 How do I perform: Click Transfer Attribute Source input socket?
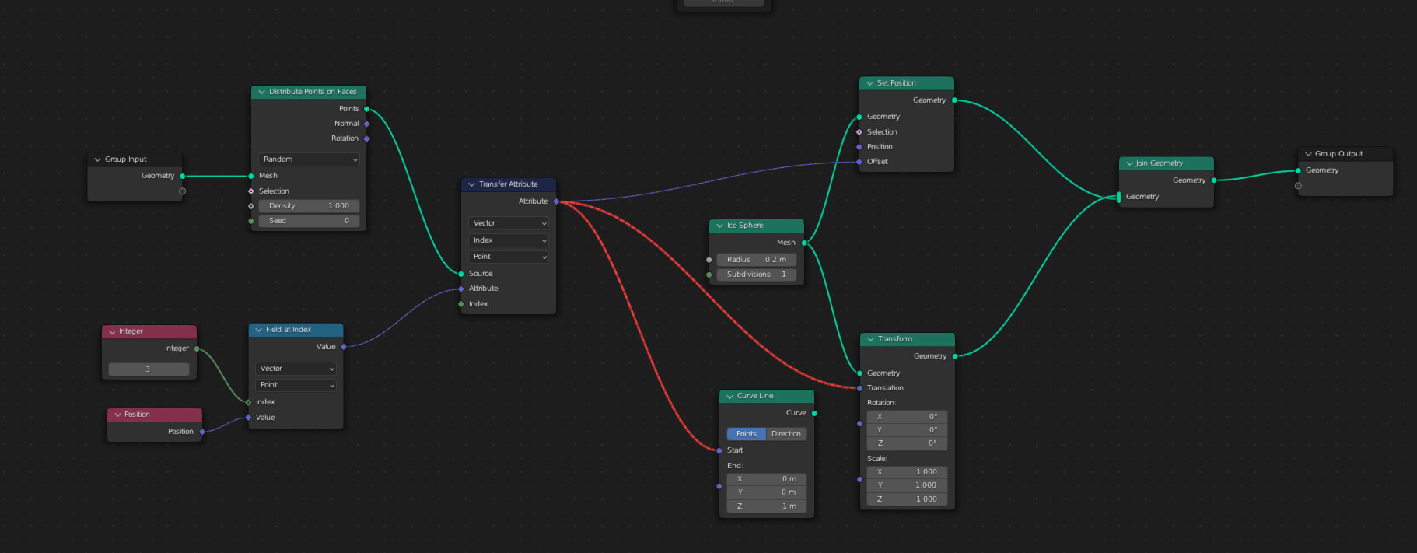(x=461, y=274)
